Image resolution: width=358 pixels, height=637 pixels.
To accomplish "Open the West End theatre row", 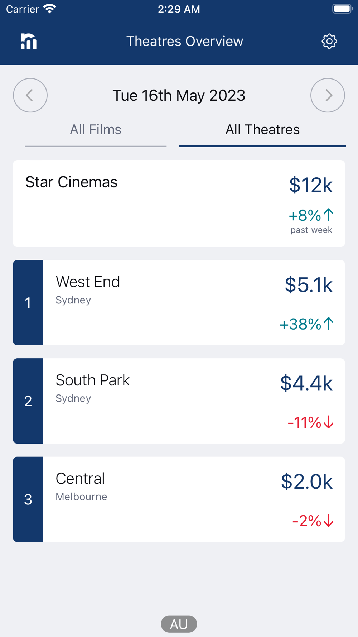I will tap(193, 303).
